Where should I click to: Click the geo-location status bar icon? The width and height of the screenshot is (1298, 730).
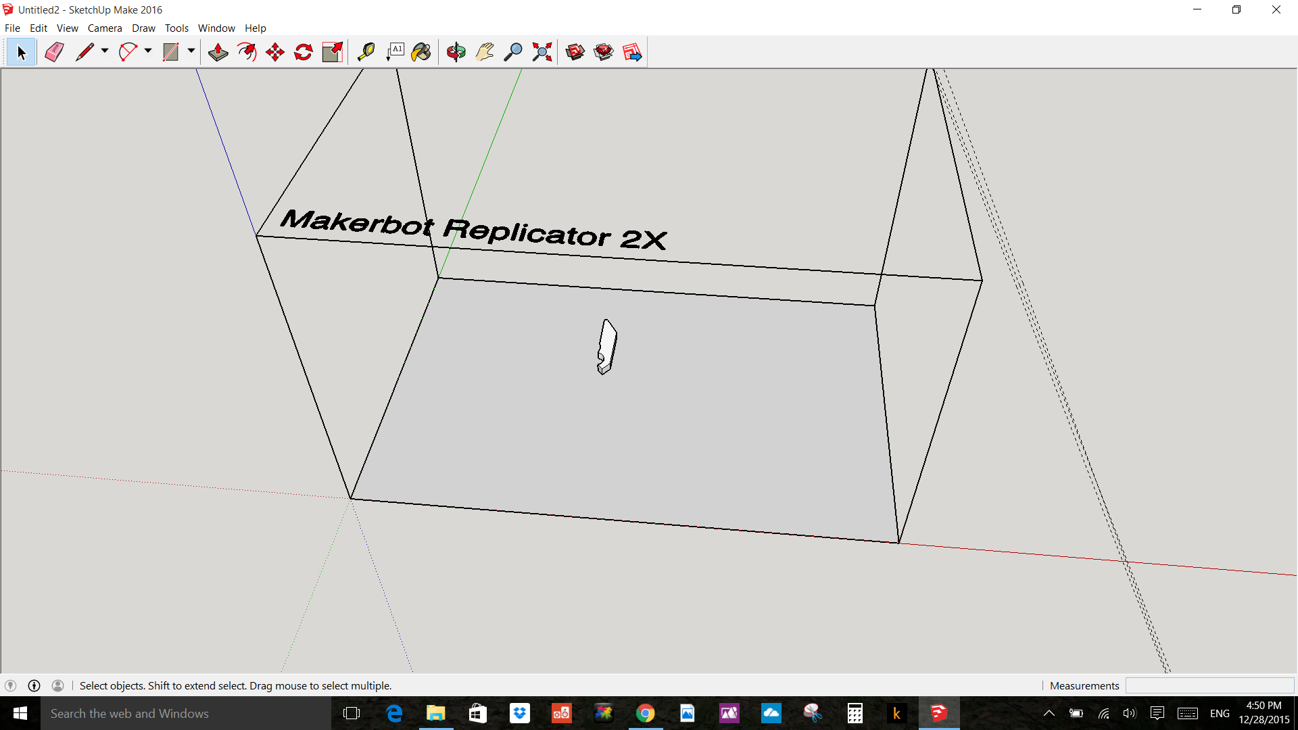click(x=10, y=685)
